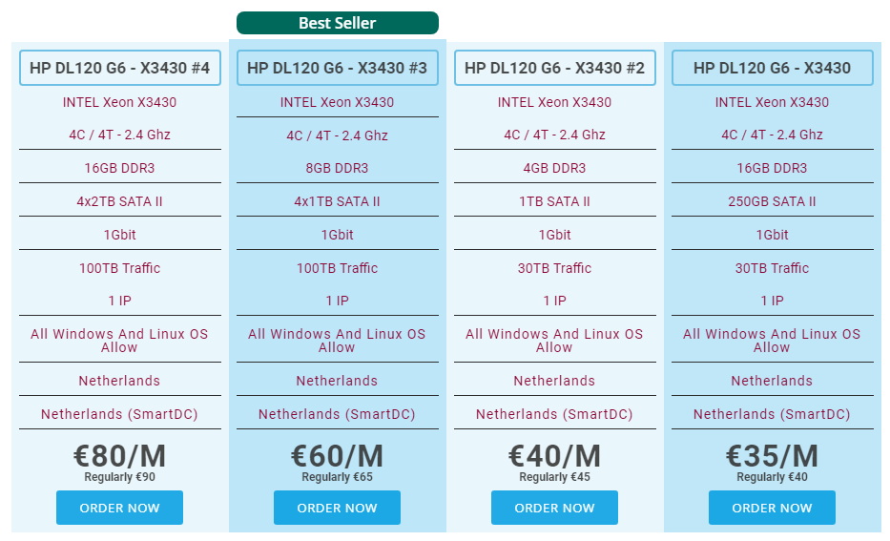Image resolution: width=890 pixels, height=541 pixels.
Task: Click ORDER NOW for the €80/M plan
Action: click(x=119, y=508)
